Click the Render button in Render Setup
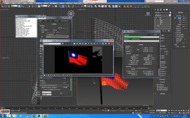190x118 pixels. (x=61, y=93)
